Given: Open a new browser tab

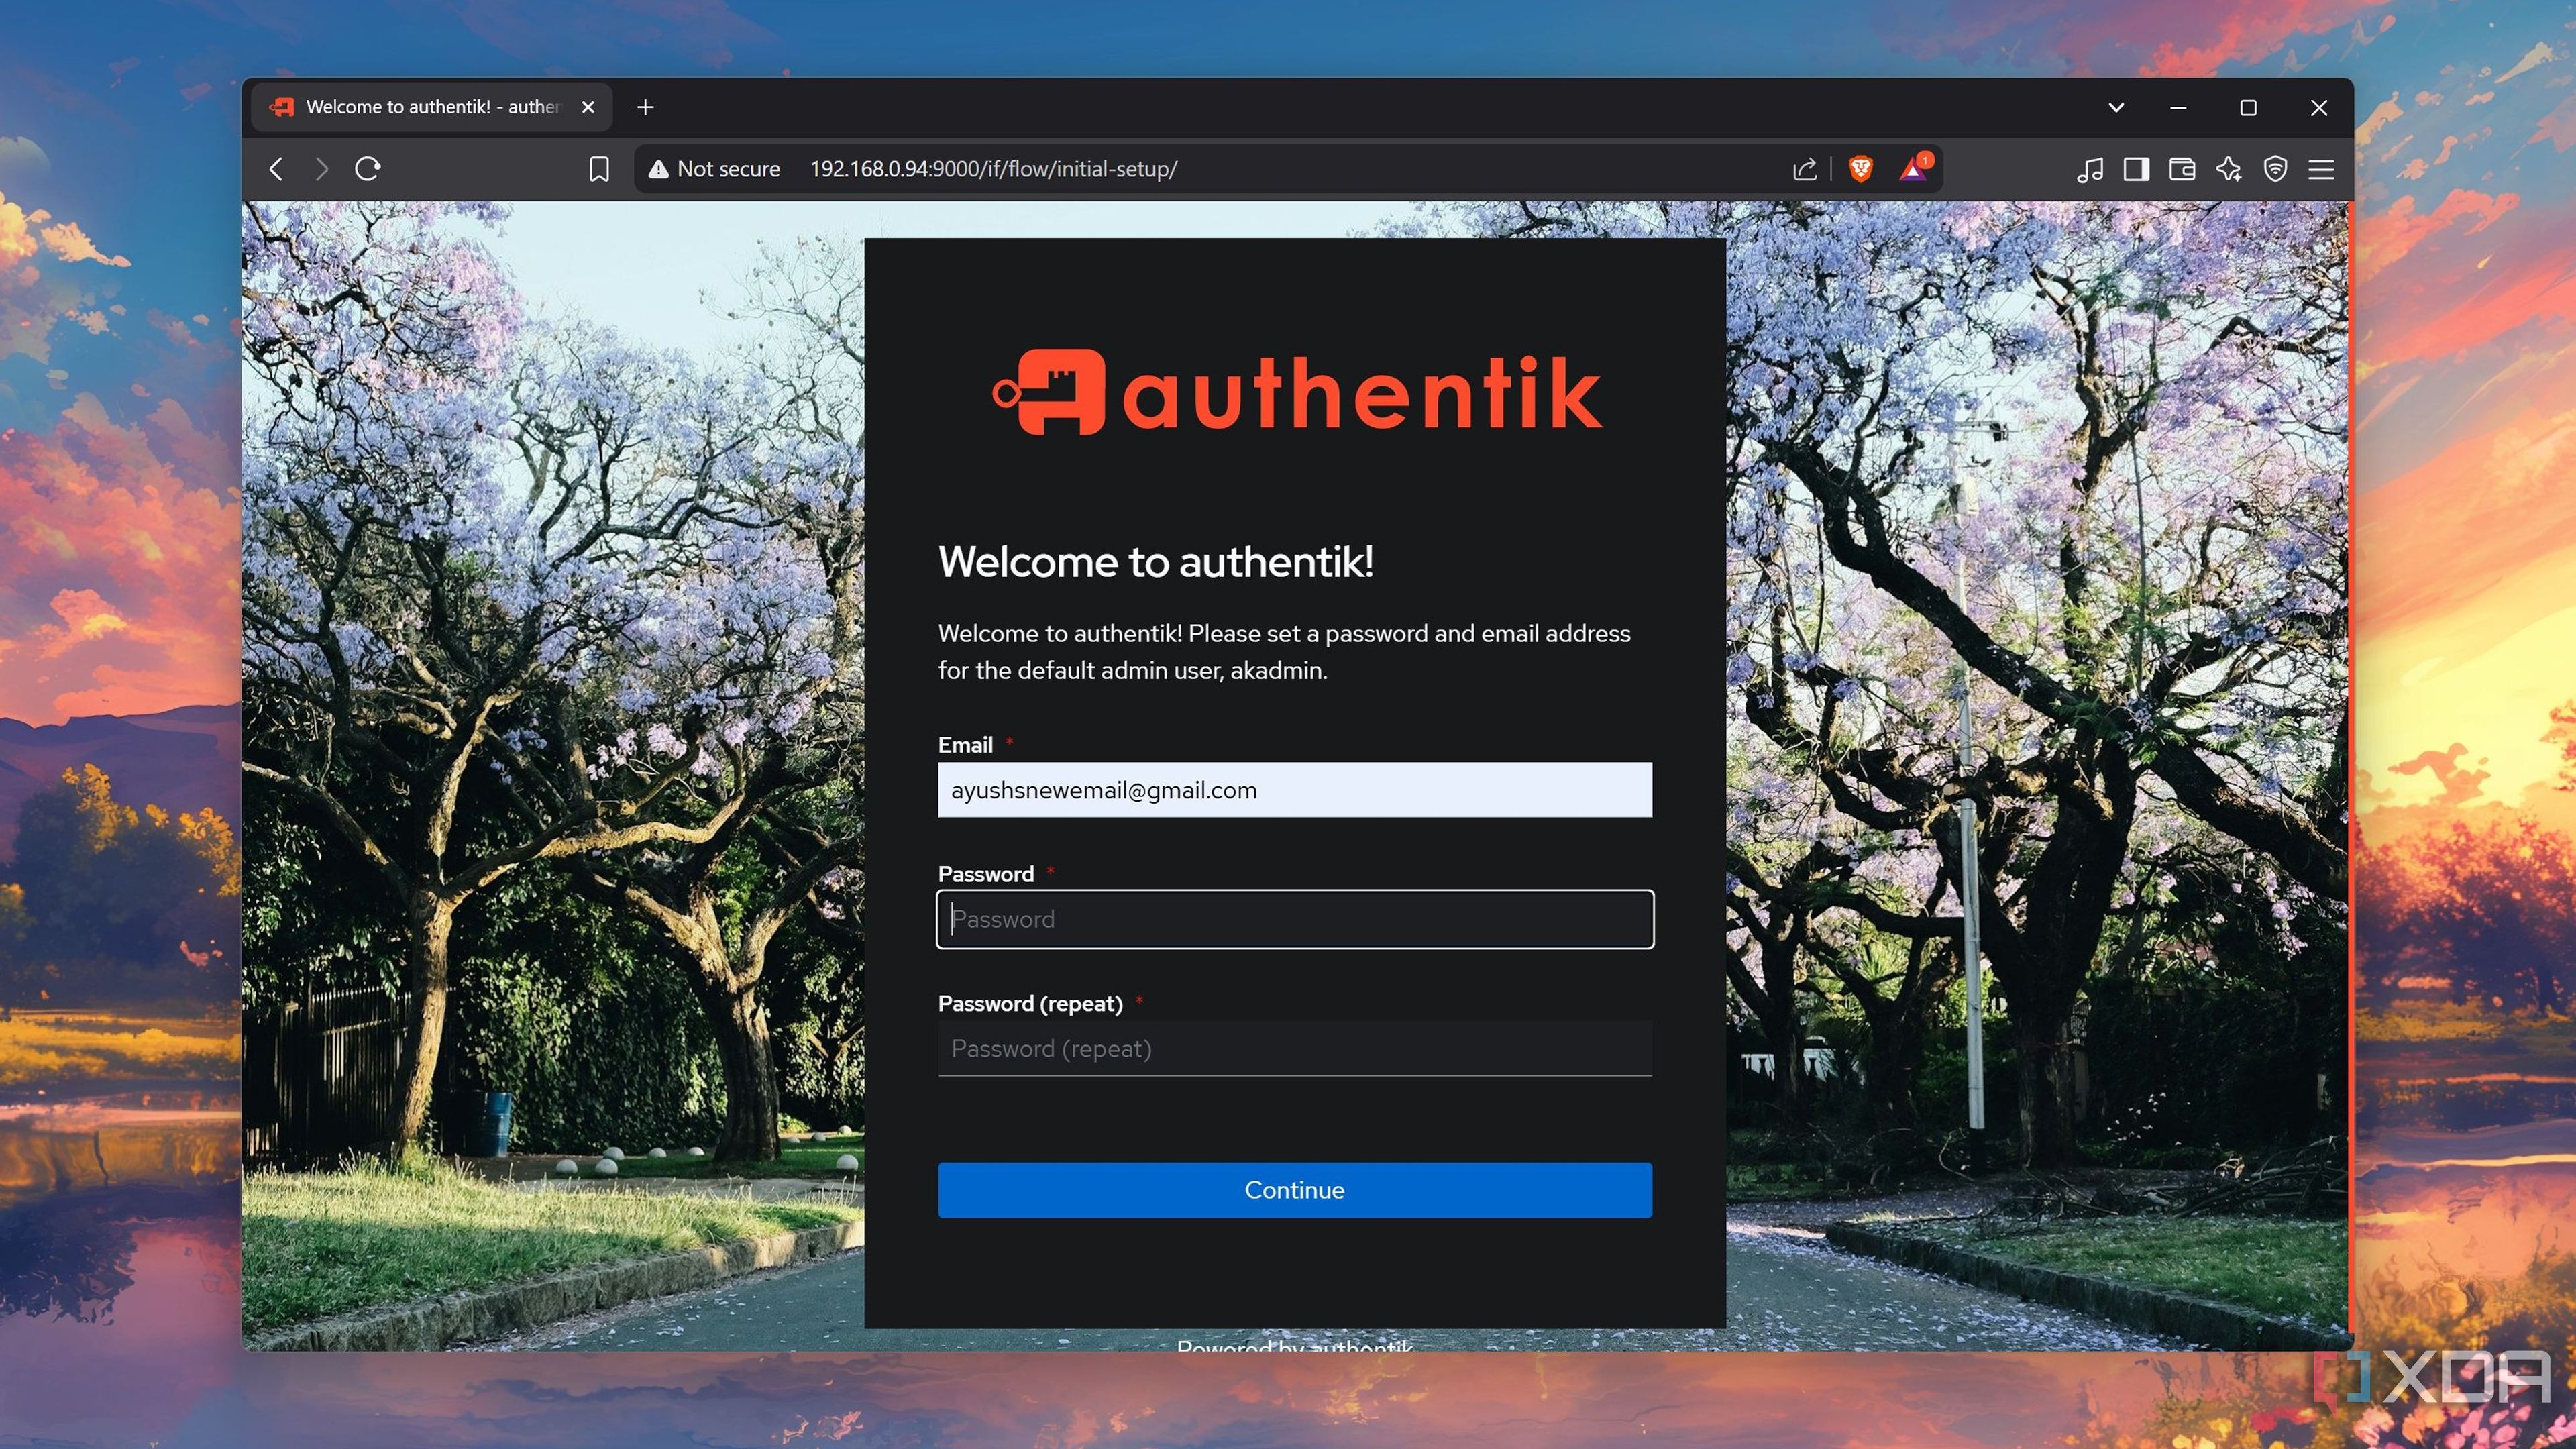Looking at the screenshot, I should coord(645,107).
